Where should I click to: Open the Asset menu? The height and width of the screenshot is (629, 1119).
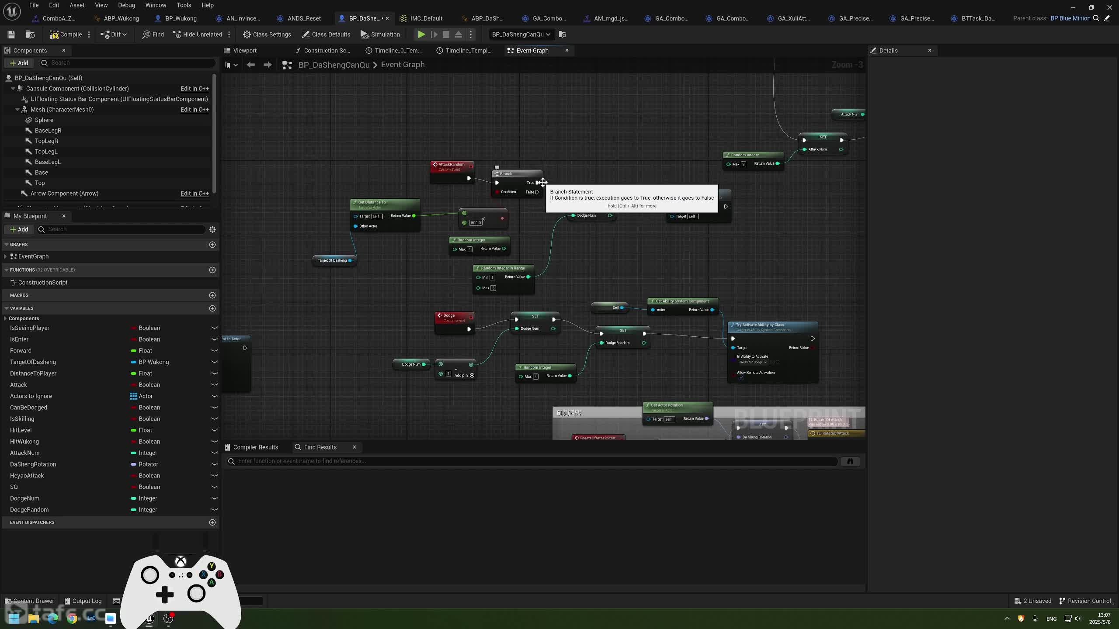pyautogui.click(x=77, y=5)
